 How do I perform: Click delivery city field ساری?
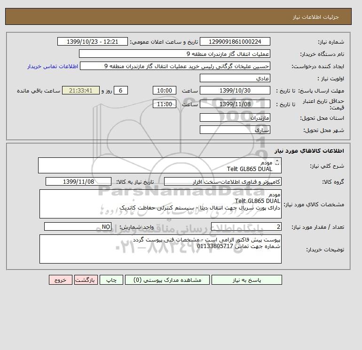pos(235,130)
